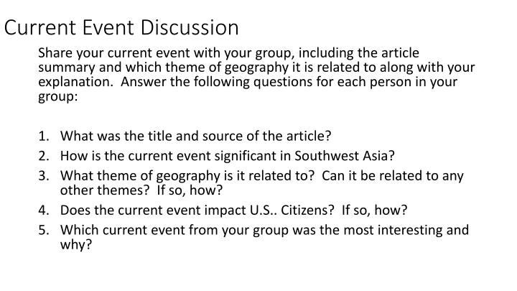Screen dimensions: 517x291
Task: Click the word "why?" ending question 5
Action: [76, 245]
